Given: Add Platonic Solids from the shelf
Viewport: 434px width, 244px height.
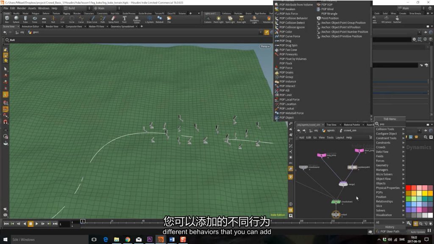Looking at the screenshot, I should click(x=136, y=19).
